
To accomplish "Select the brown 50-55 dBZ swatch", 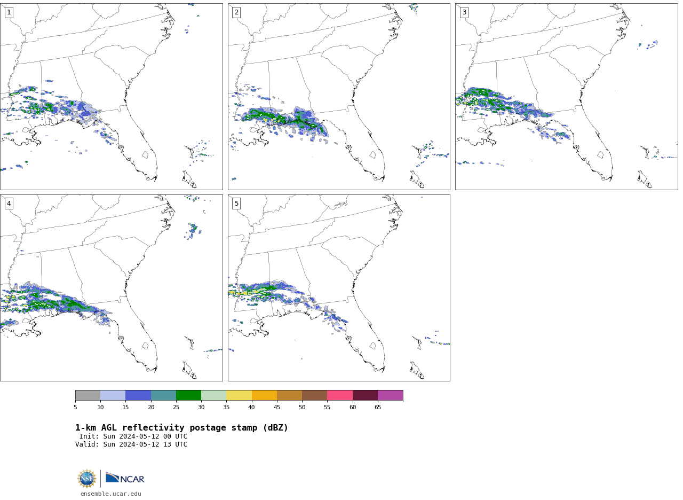I will (315, 395).
